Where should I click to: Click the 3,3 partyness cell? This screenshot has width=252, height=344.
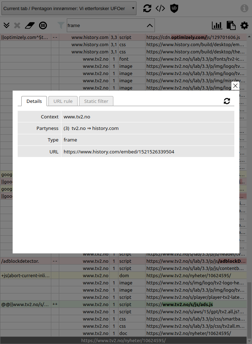[x=114, y=37]
